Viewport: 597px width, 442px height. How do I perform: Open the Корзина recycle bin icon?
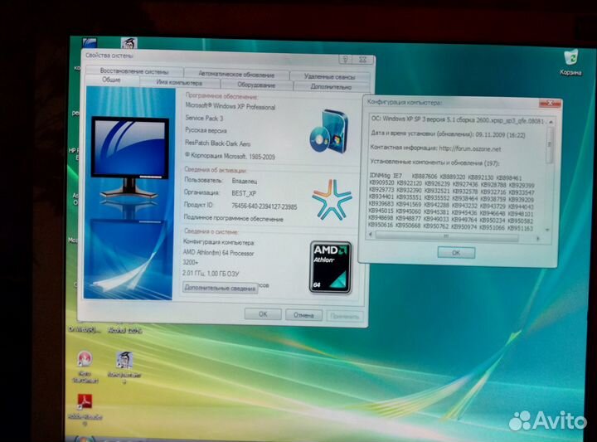pyautogui.click(x=570, y=62)
